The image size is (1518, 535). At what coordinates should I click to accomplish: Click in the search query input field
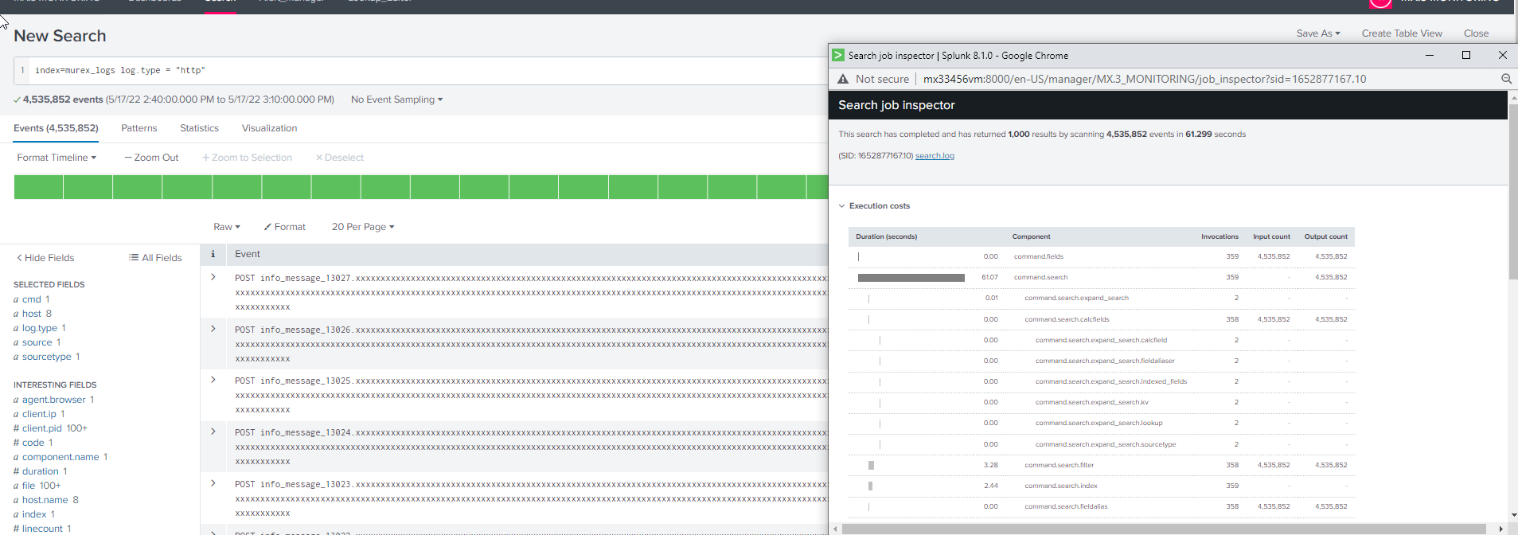398,71
